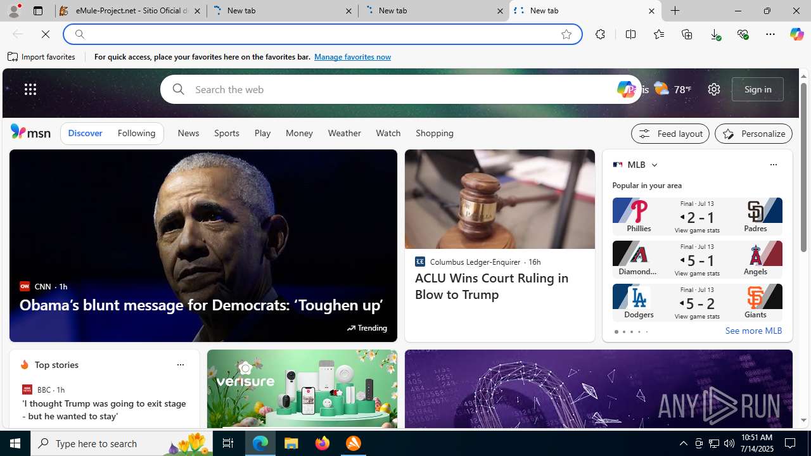View Diamondbacks vs Angels game stats
The width and height of the screenshot is (811, 456).
tap(697, 260)
